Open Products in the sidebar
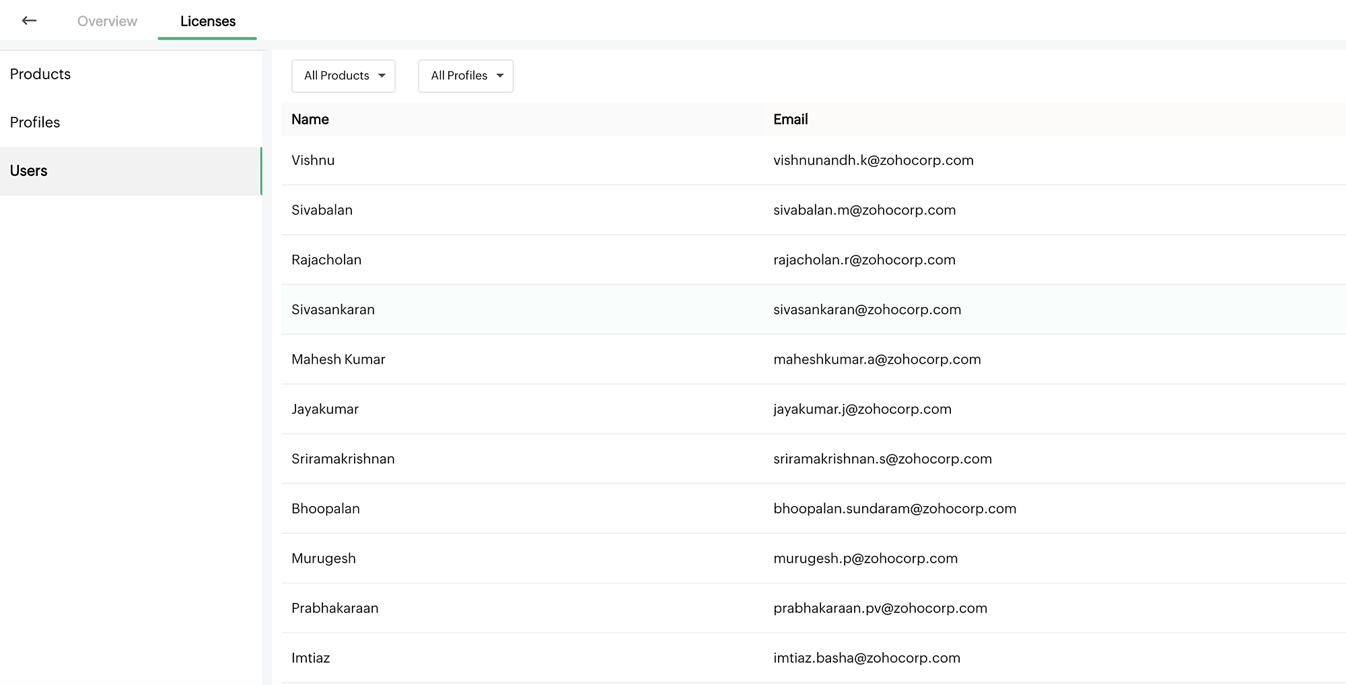 [x=40, y=74]
